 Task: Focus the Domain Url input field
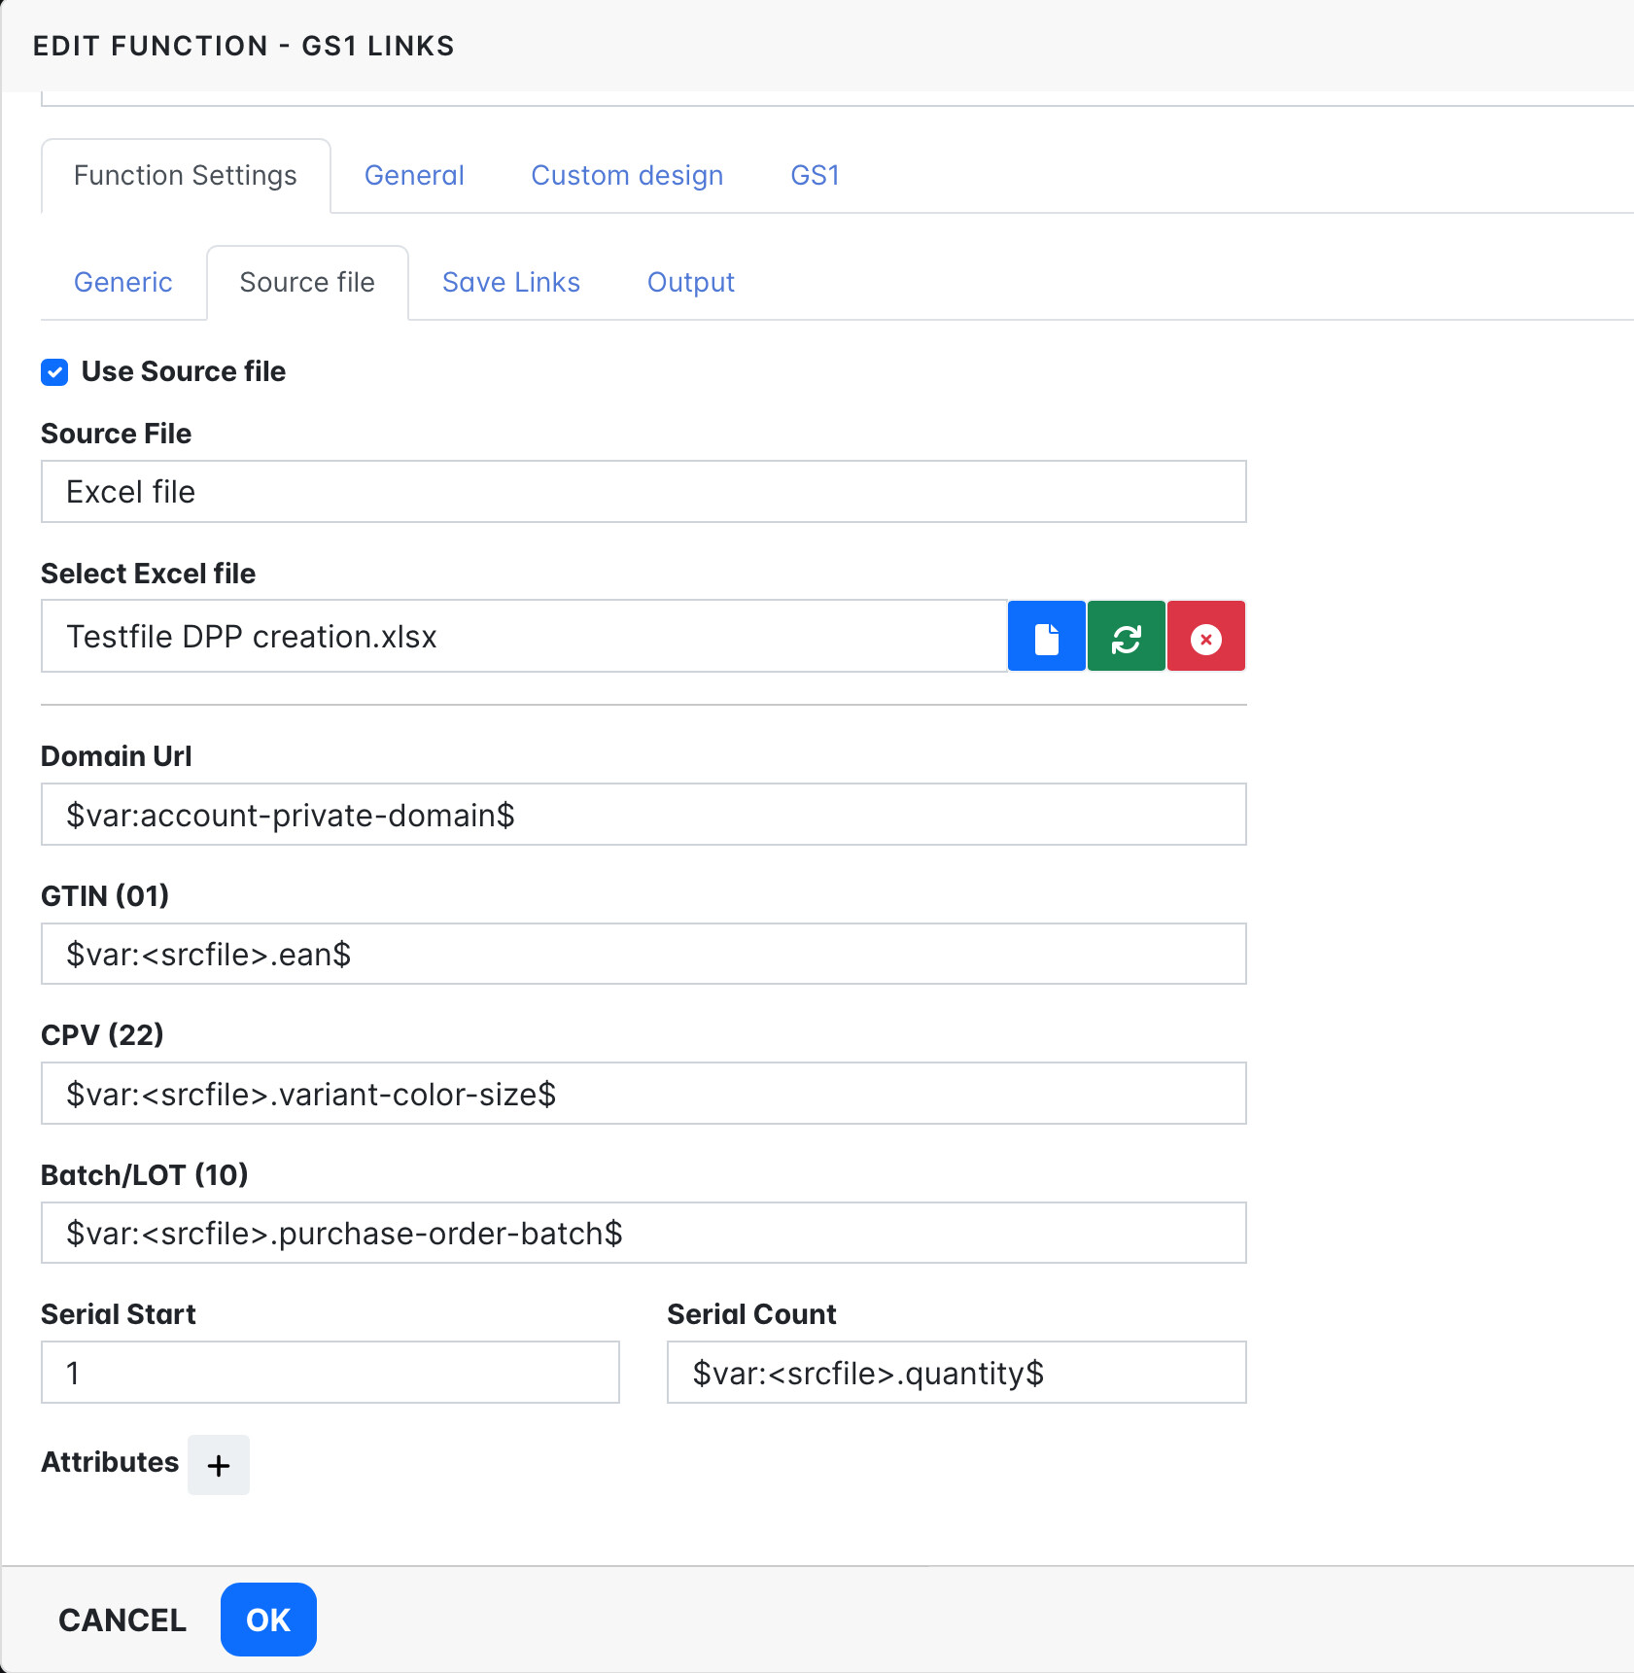pos(643,815)
